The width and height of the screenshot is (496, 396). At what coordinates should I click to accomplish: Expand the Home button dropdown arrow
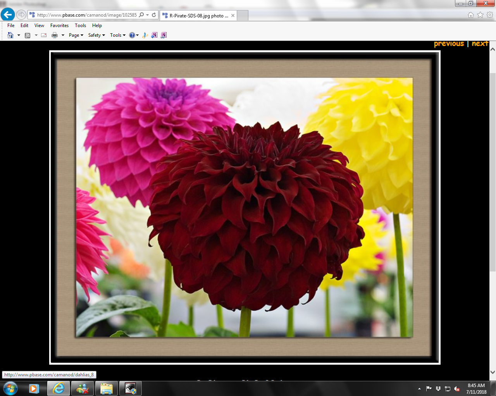point(19,35)
